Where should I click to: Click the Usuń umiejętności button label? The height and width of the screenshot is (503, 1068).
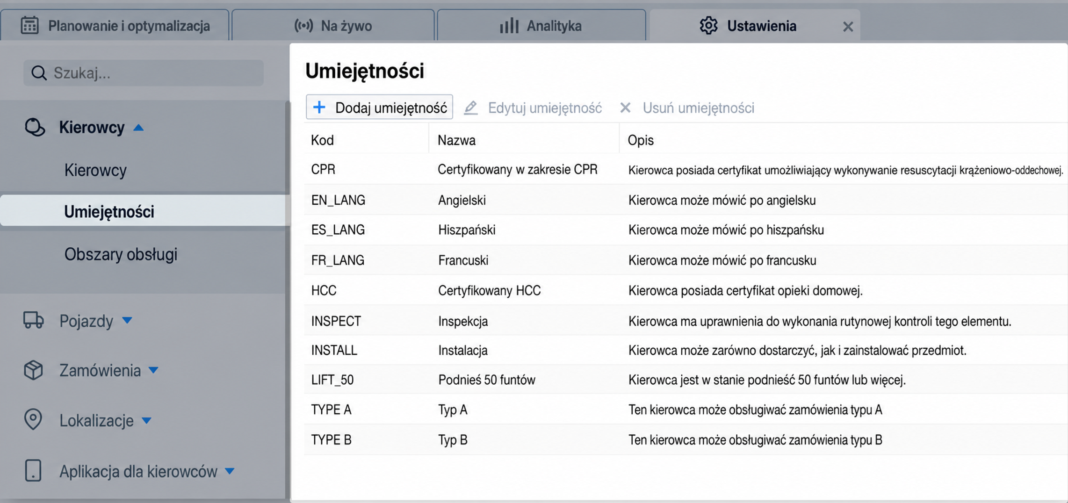698,108
